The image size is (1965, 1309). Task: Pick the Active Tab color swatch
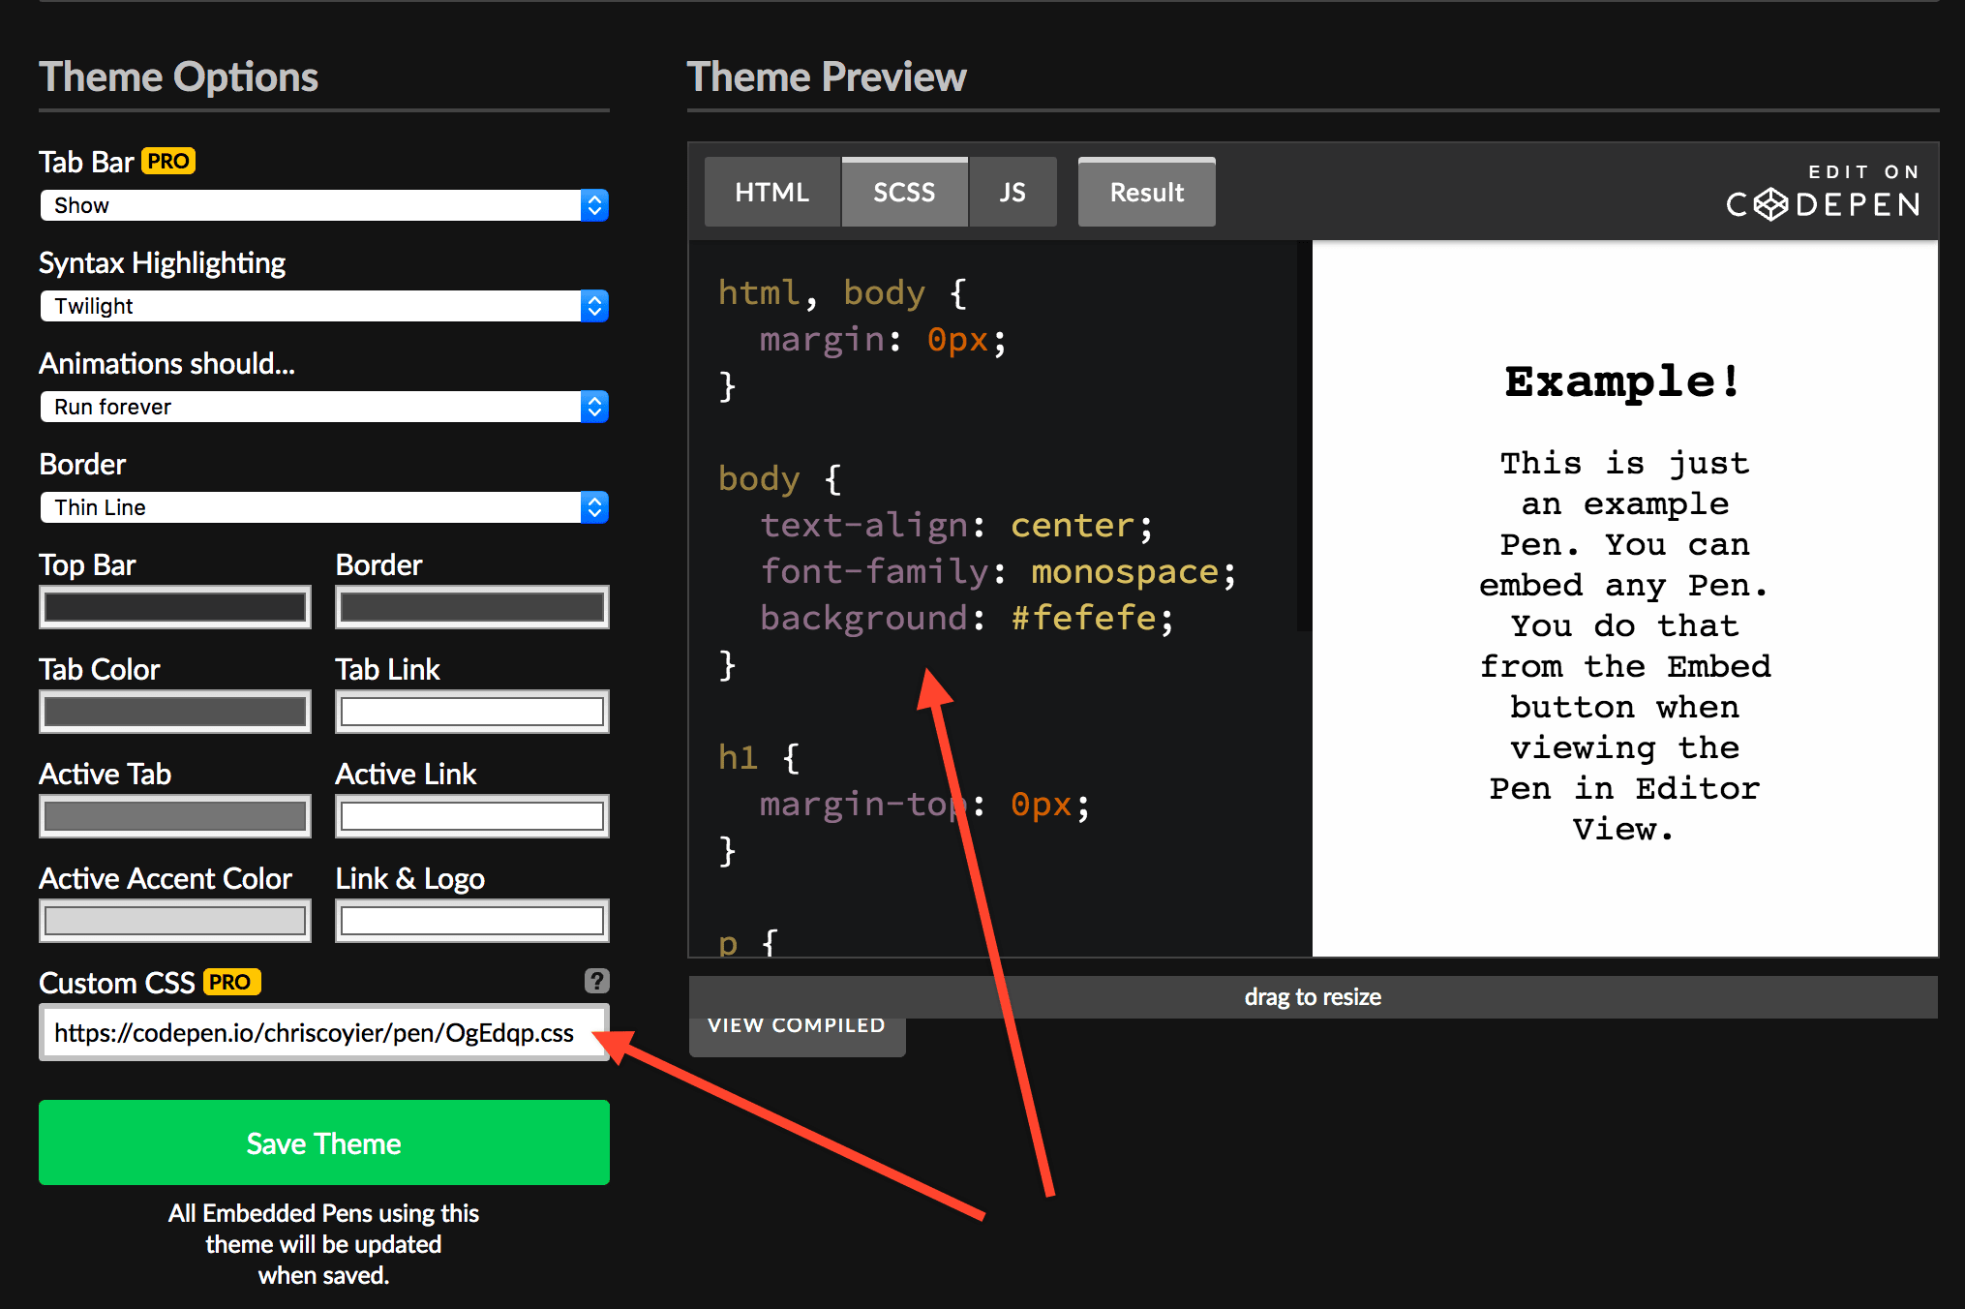[x=175, y=816]
